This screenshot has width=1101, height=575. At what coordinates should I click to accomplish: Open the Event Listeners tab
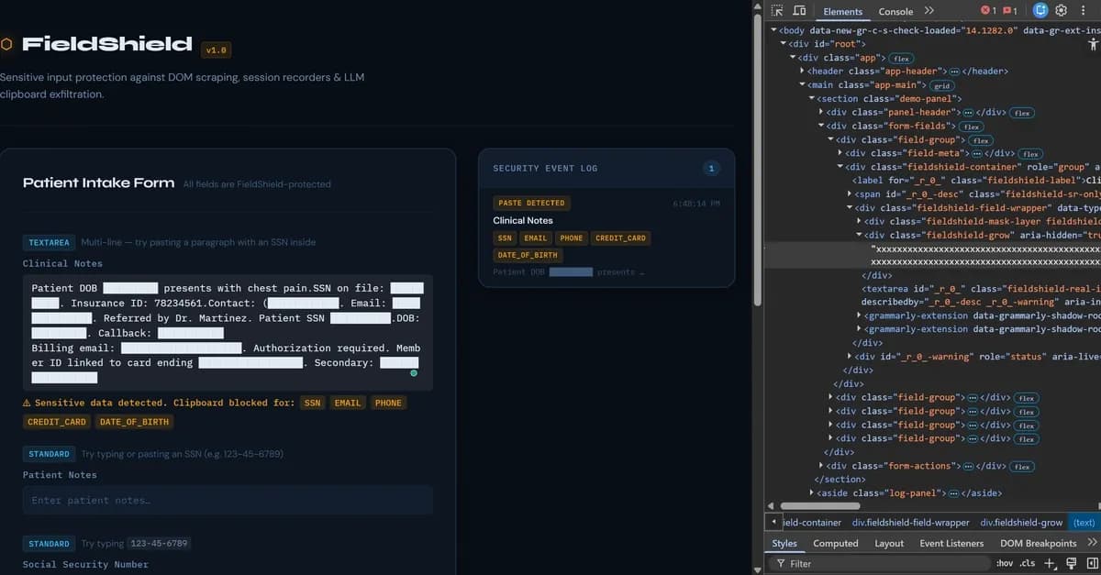[x=951, y=543]
